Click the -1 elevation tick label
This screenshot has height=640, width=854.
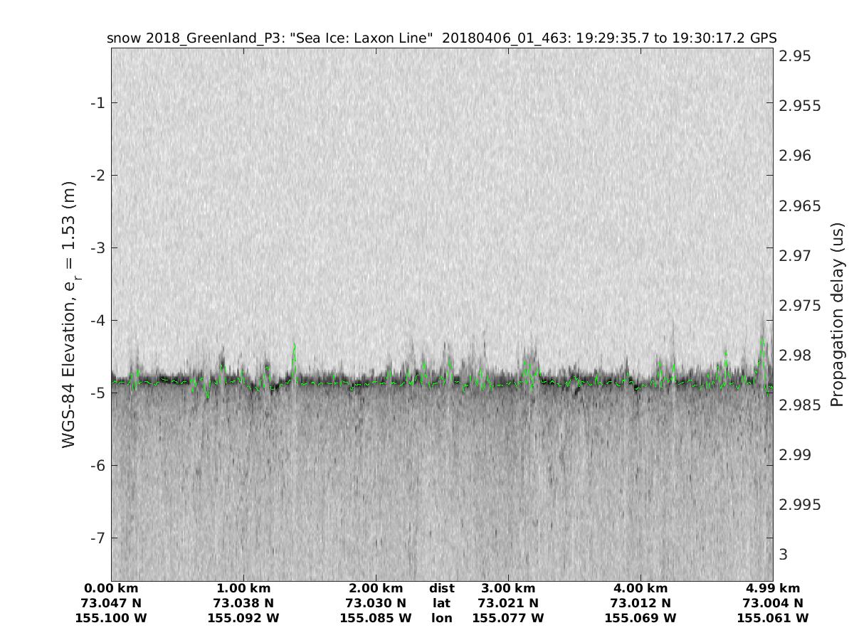pos(97,103)
